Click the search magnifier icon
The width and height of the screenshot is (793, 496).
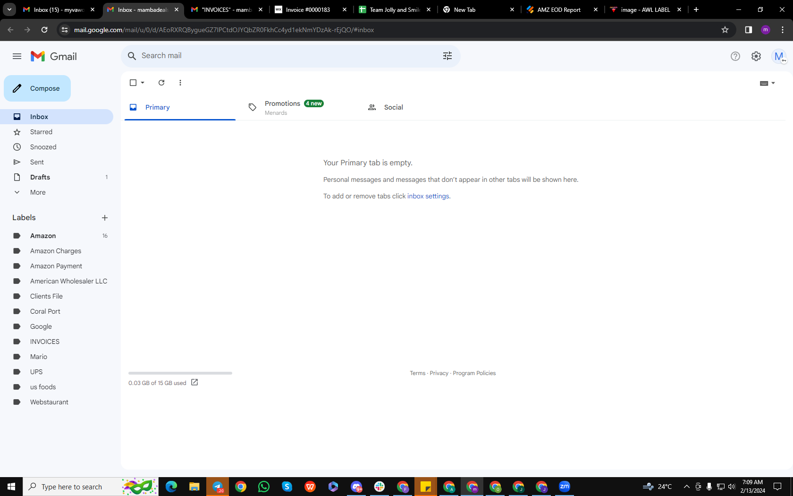pyautogui.click(x=132, y=56)
